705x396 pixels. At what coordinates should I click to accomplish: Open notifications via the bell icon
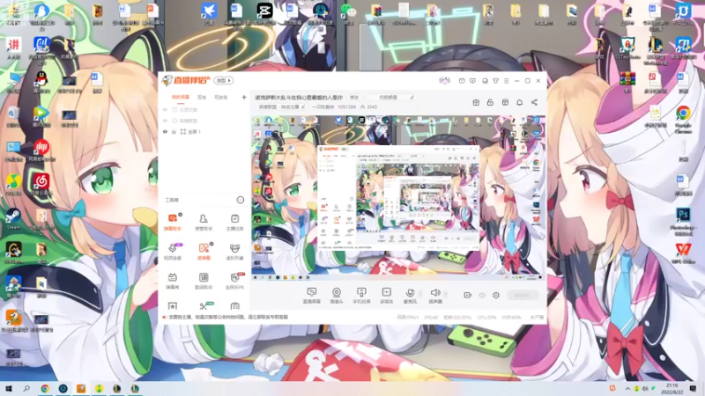point(519,102)
